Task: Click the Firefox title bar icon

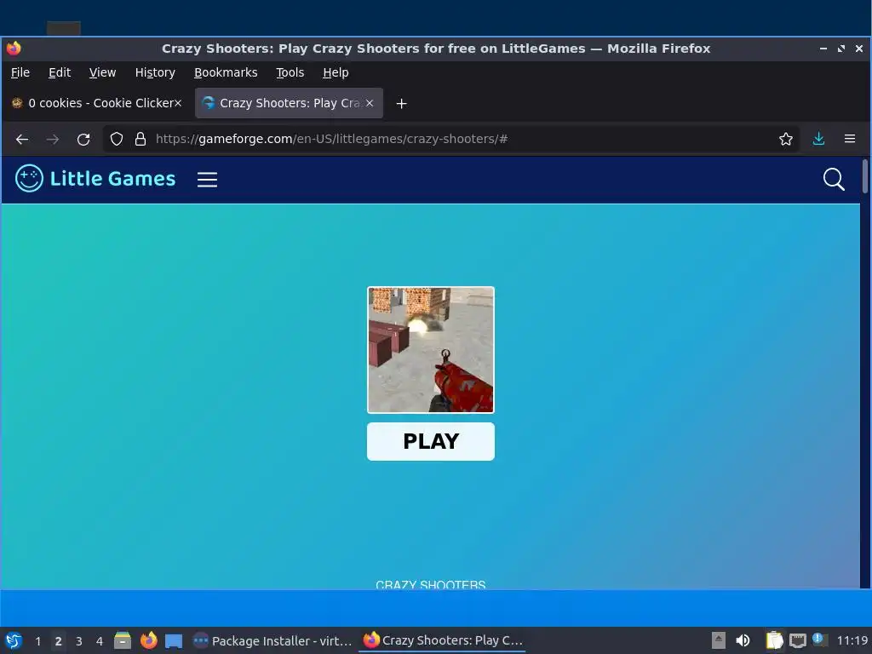Action: pos(14,49)
